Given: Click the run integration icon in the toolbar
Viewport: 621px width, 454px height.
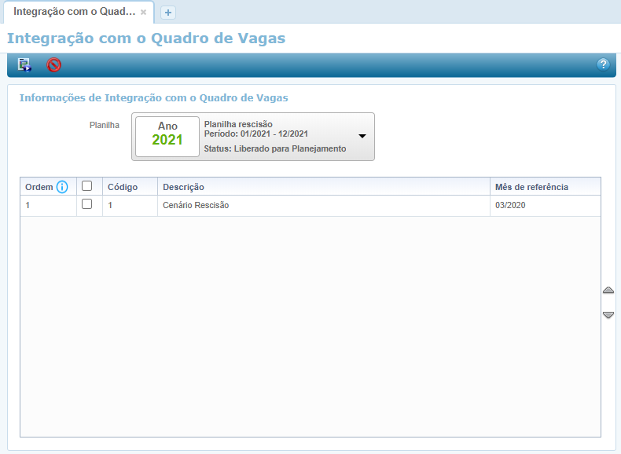Looking at the screenshot, I should 25,65.
